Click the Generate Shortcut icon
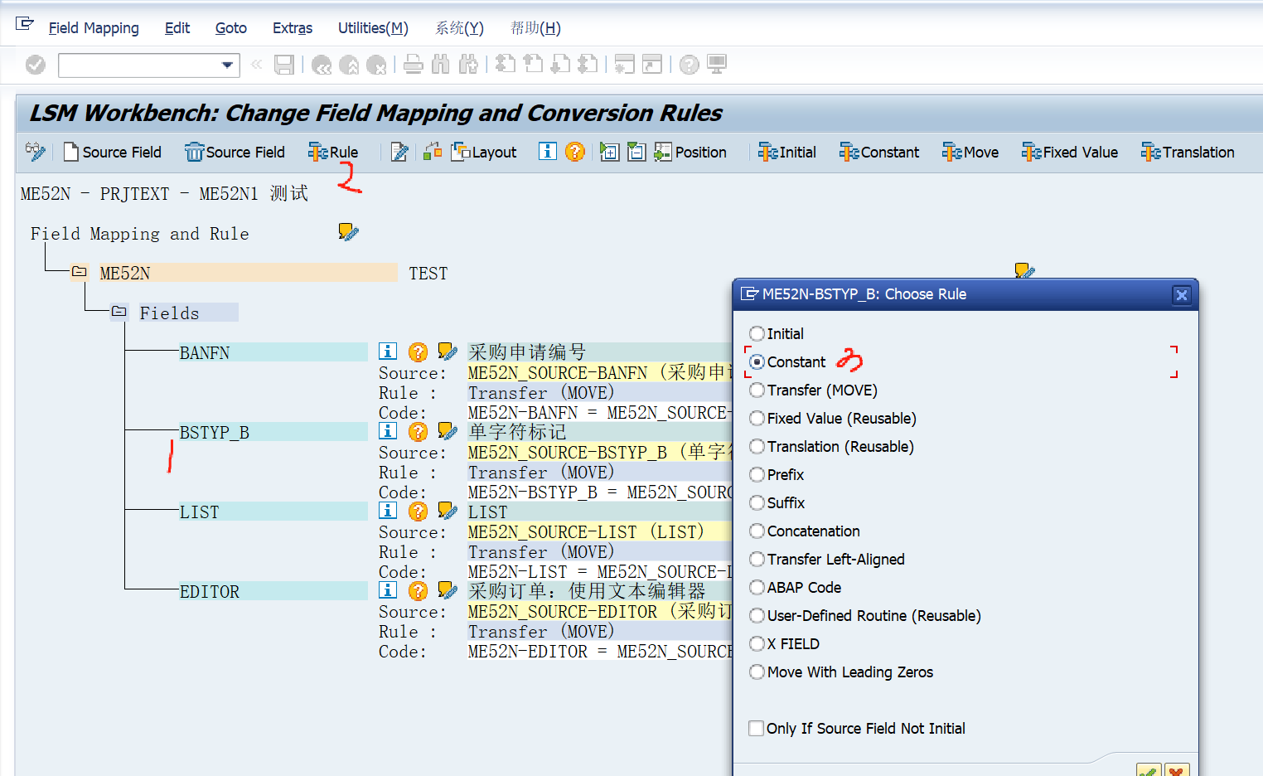The width and height of the screenshot is (1263, 776). point(652,65)
